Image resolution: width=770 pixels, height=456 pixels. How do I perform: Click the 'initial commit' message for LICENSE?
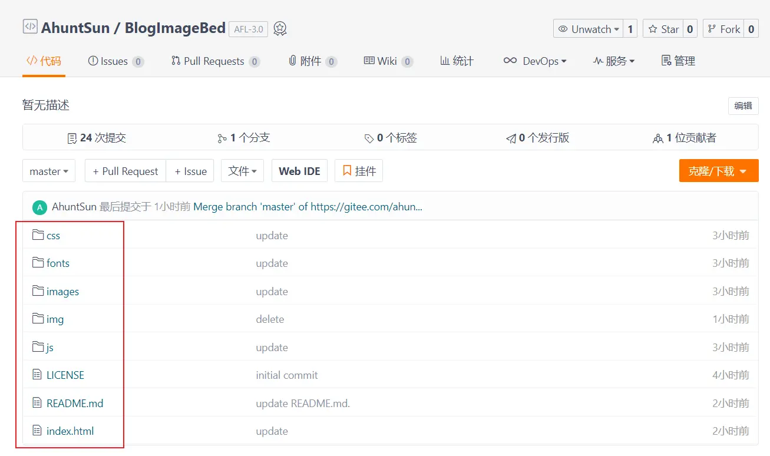pos(287,375)
